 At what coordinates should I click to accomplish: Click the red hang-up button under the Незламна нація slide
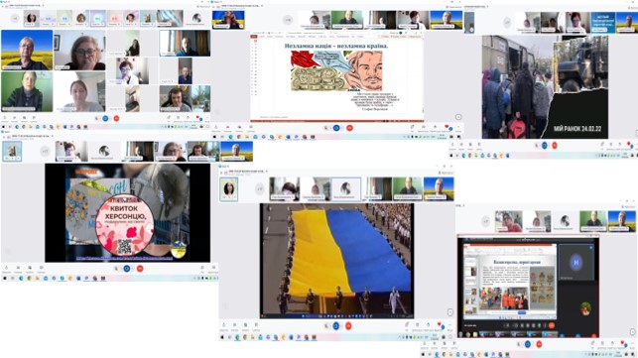click(349, 128)
